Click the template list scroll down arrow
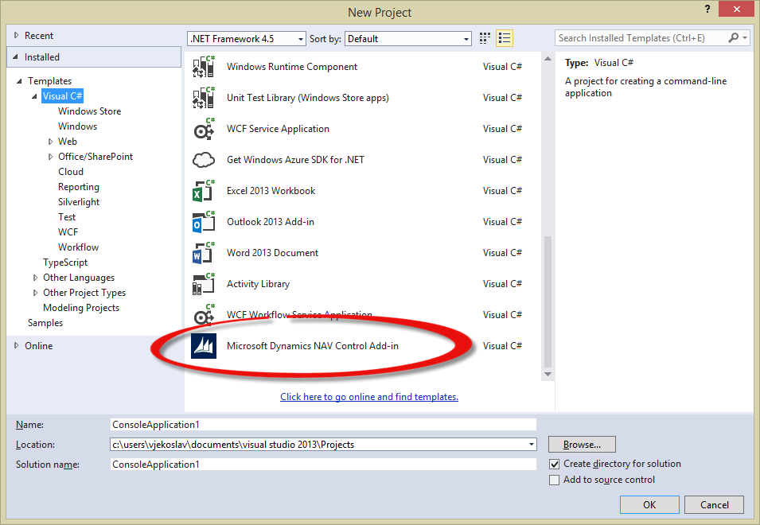The height and width of the screenshot is (525, 760). coord(548,375)
